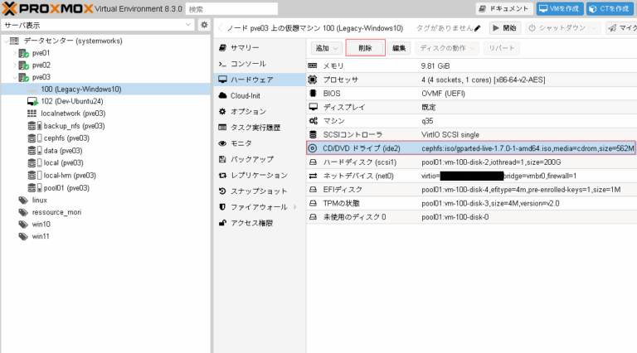Open the 追加 (Add) dropdown
Image resolution: width=637 pixels, height=353 pixels.
point(327,48)
